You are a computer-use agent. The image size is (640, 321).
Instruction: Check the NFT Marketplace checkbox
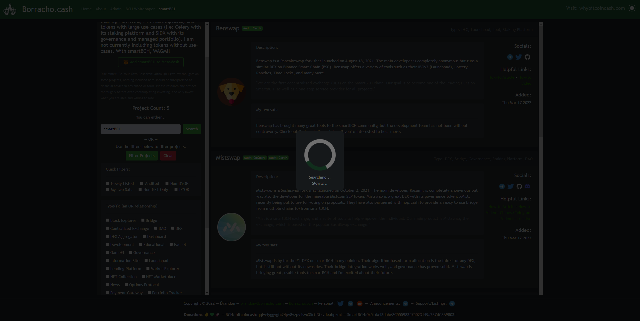pyautogui.click(x=143, y=276)
